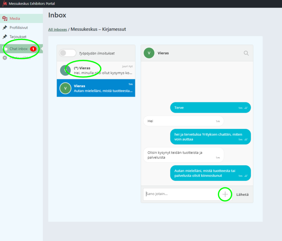Image resolution: width=282 pixels, height=241 pixels.
Task: Click the plus attachment icon in message box
Action: point(225,194)
